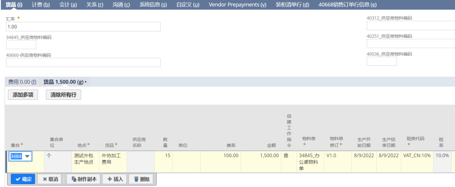Click the 金额 cell showing 1,500.00

pos(261,162)
